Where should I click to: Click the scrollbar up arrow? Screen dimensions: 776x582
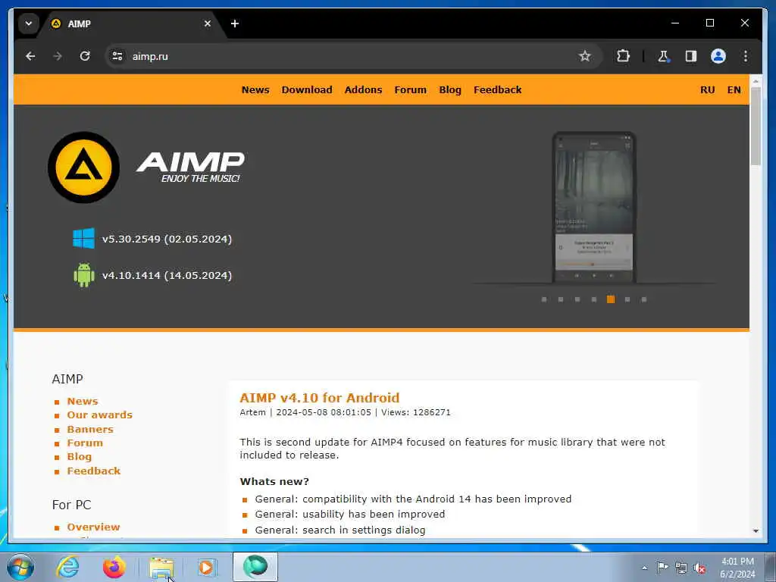click(x=756, y=80)
